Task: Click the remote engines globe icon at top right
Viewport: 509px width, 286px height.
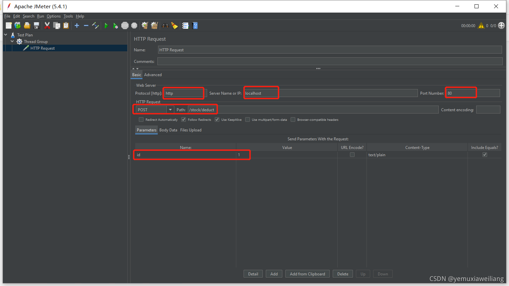Action: tap(501, 25)
